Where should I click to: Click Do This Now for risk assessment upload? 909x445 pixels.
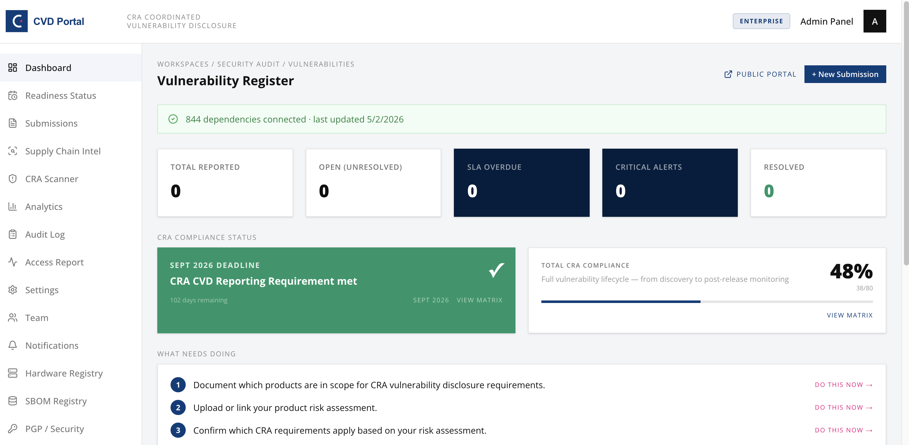point(843,407)
